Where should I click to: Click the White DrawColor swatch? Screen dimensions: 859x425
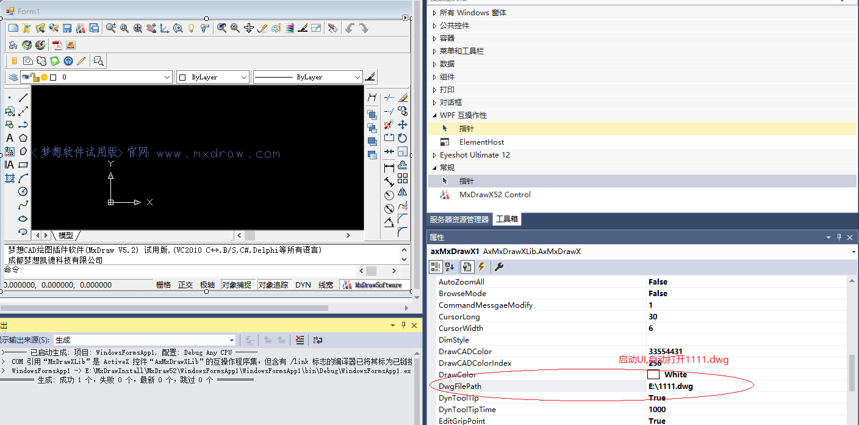[653, 374]
